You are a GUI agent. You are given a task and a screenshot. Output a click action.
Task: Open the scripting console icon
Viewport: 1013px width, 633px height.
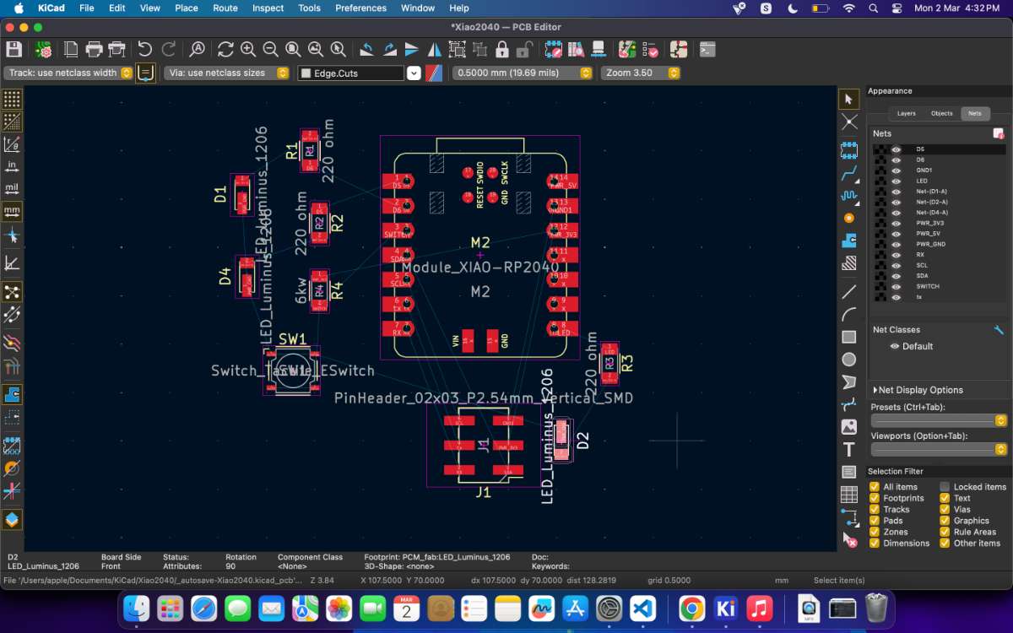pos(707,50)
